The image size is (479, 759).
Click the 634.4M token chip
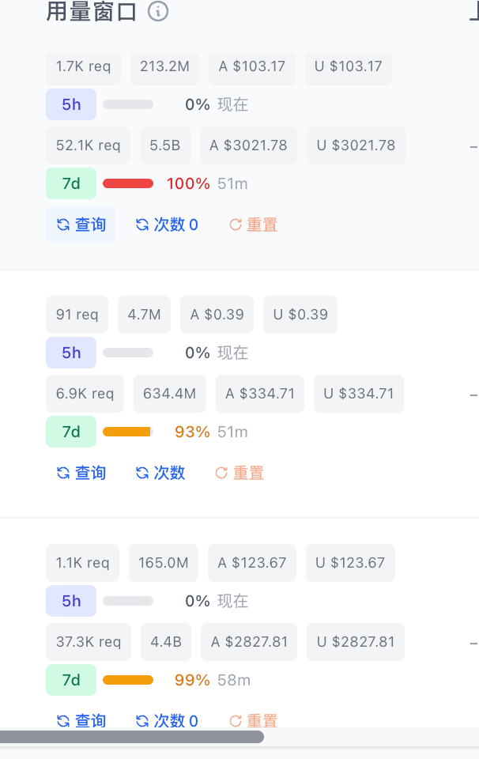coord(169,394)
